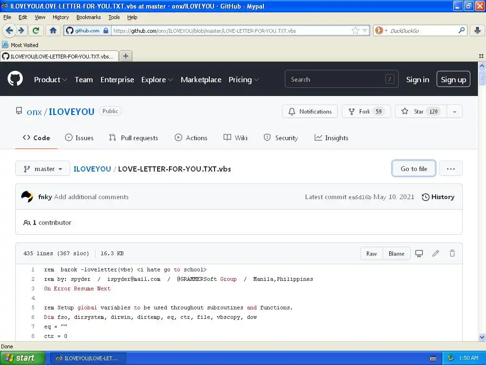
Task: Click ILOVEYOU in the file breadcrumb
Action: coord(92,169)
